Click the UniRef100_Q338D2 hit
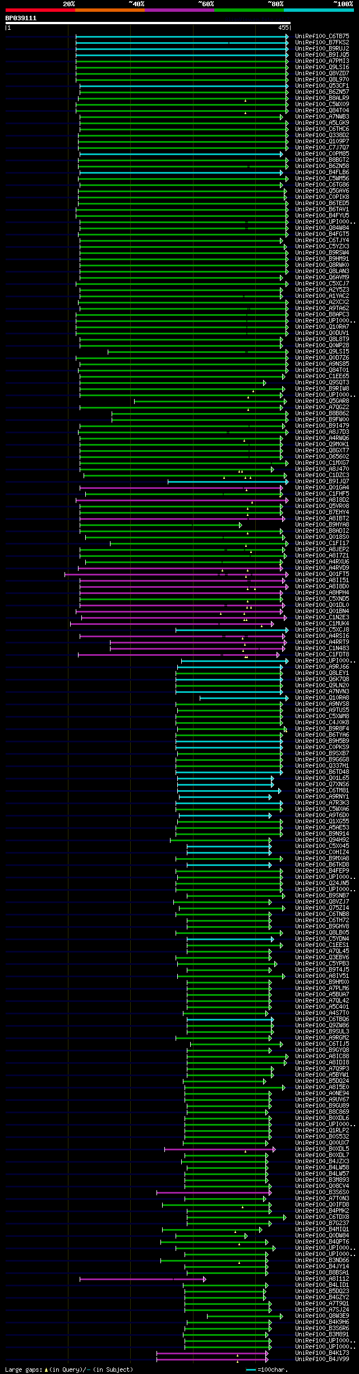 pyautogui.click(x=322, y=135)
